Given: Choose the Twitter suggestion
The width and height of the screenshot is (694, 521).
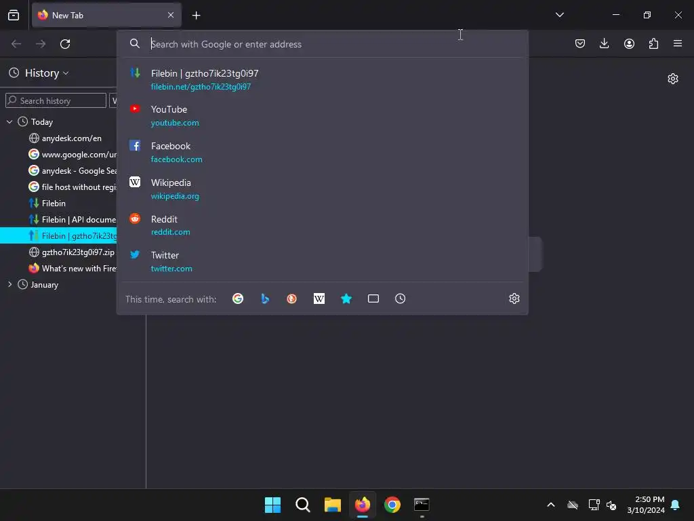Looking at the screenshot, I should (x=322, y=261).
